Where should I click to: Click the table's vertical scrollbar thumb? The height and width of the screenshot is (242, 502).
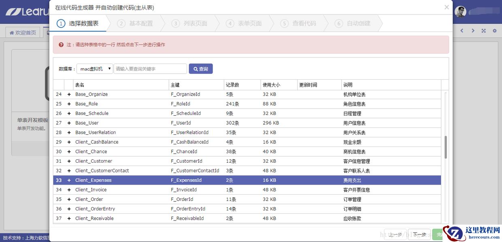click(x=446, y=147)
